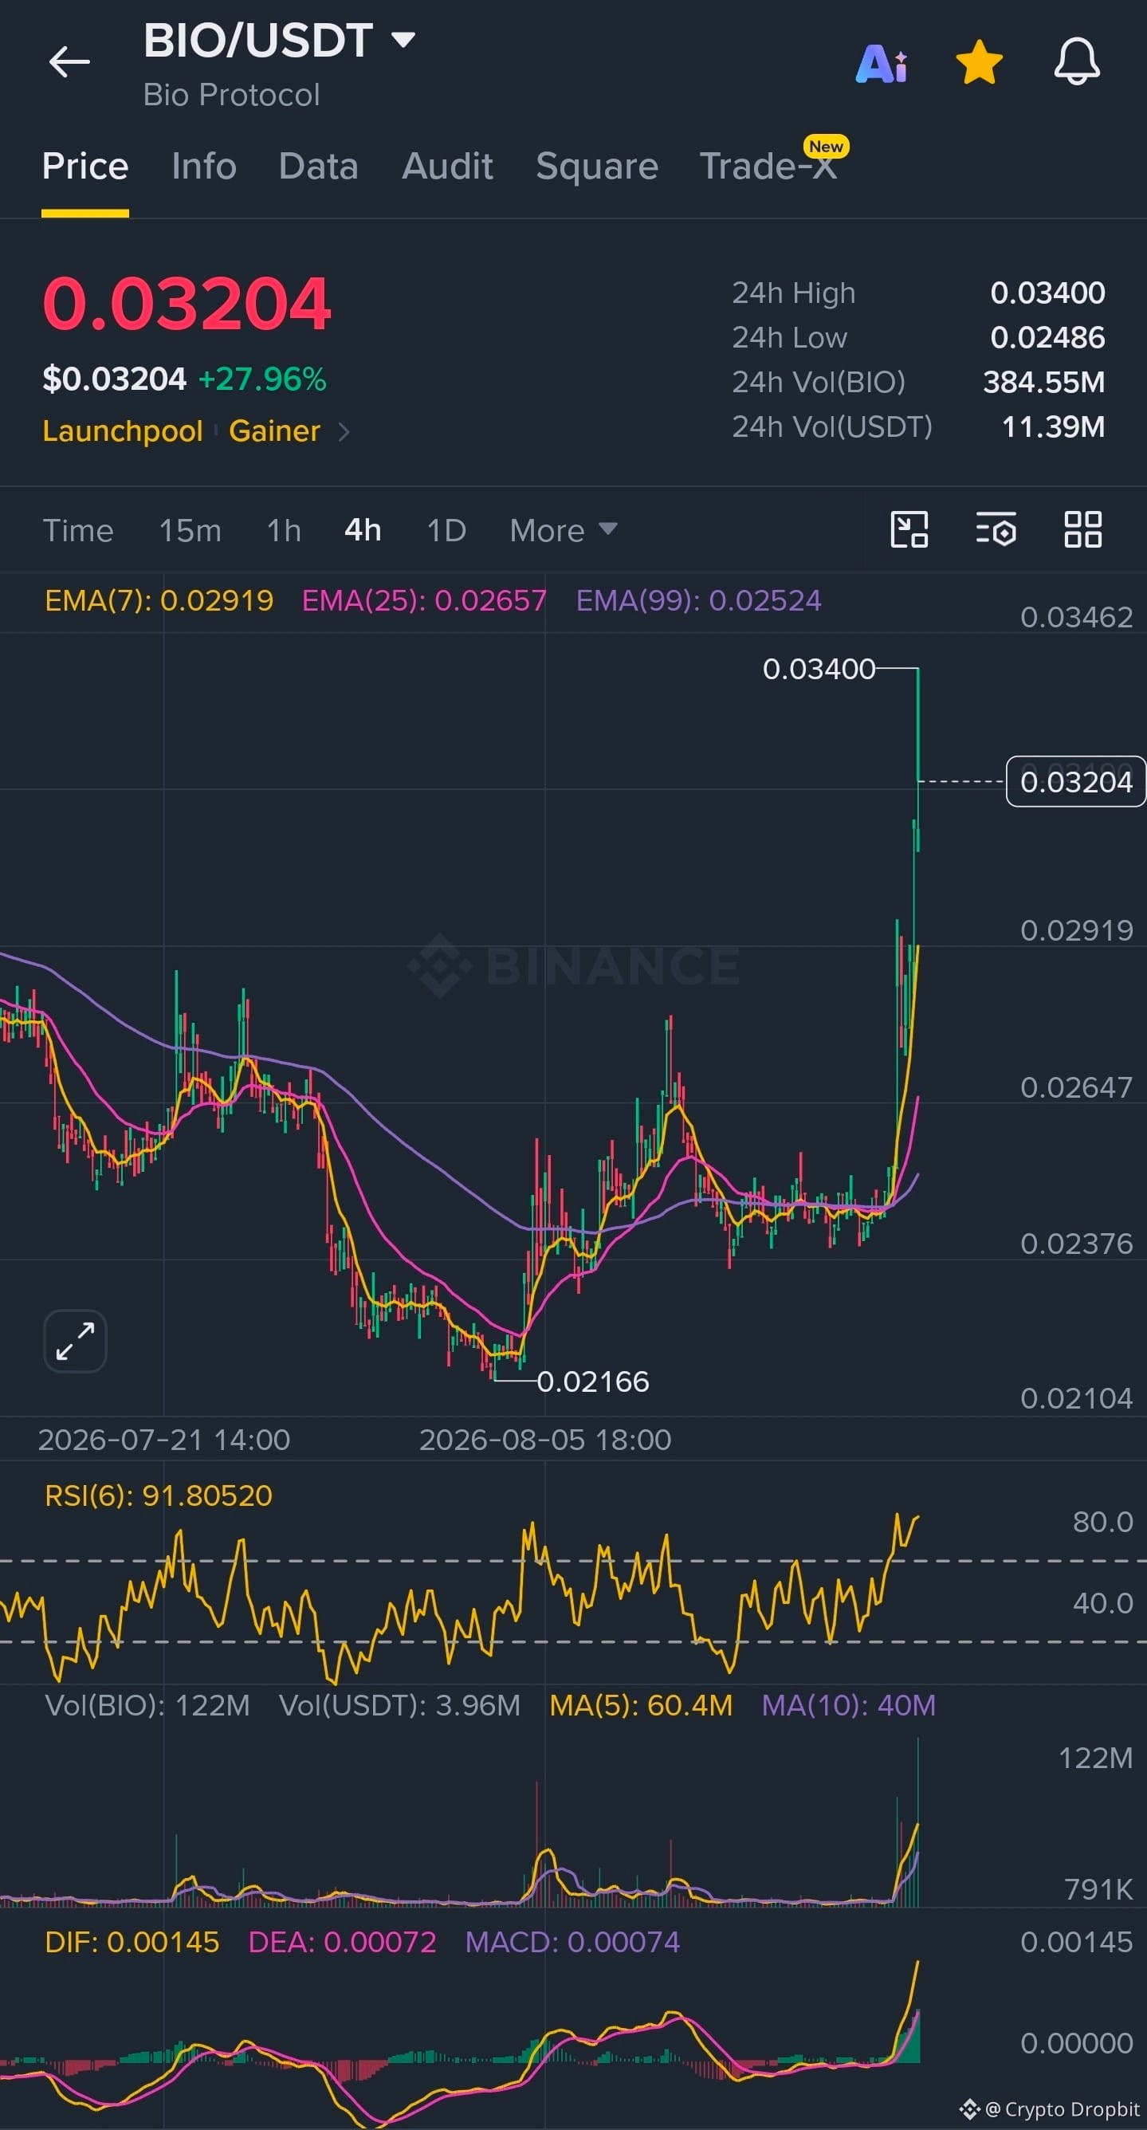Screen dimensions: 1147x2130
Task: Select the 15m timeframe
Action: tap(191, 530)
